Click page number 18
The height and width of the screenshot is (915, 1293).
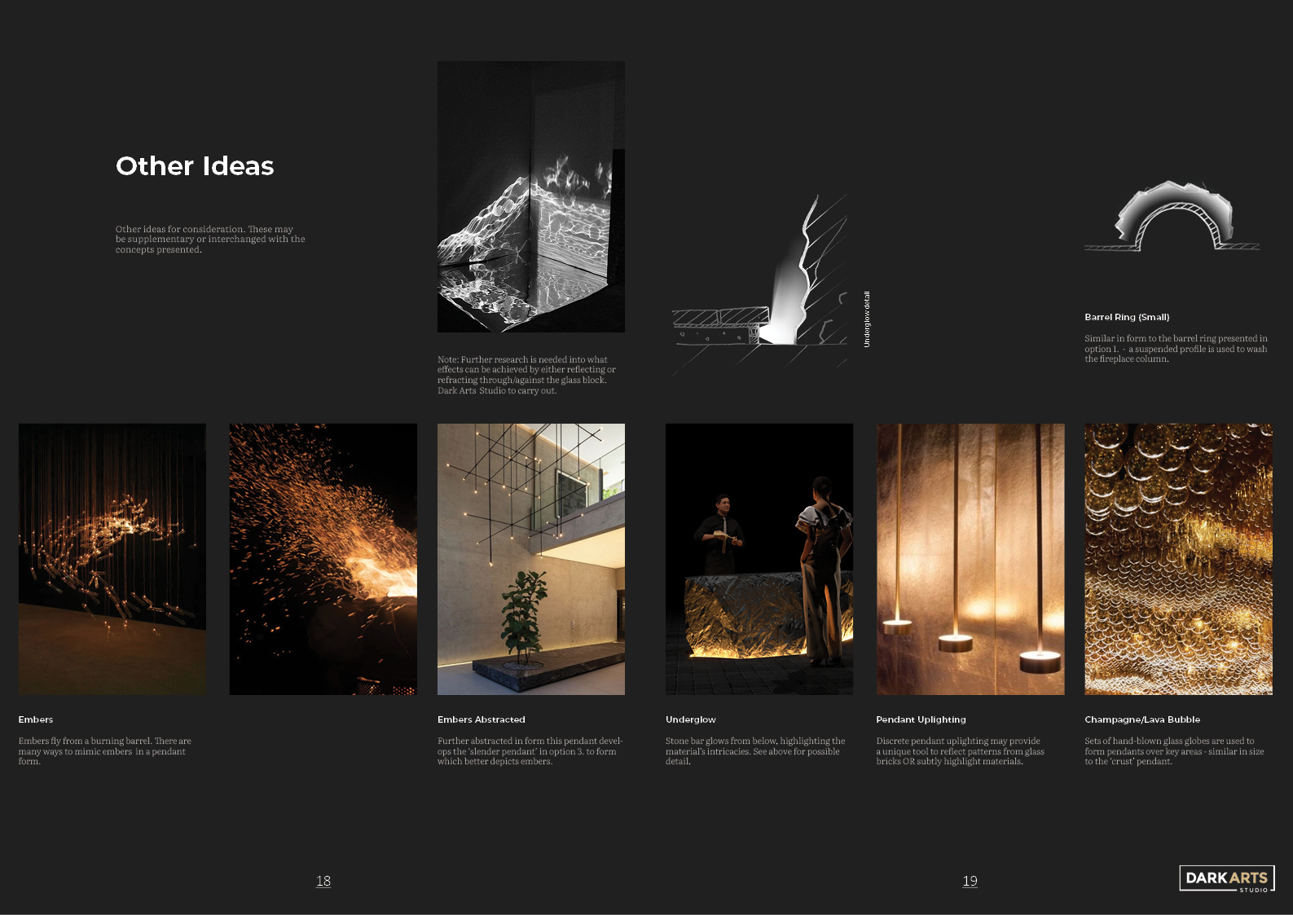pos(323,881)
